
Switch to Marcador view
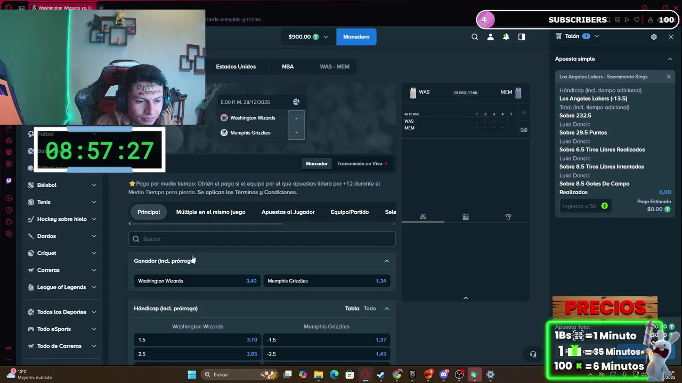316,163
